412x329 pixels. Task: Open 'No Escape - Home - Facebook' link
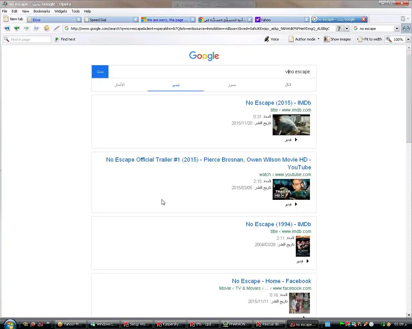272,281
